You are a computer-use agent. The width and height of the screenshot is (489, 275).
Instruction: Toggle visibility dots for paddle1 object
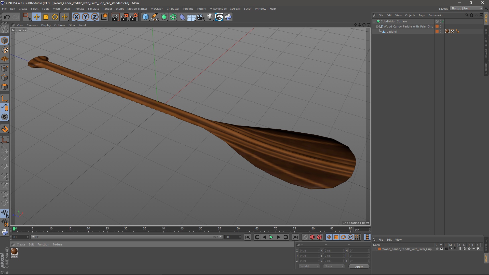(441, 31)
